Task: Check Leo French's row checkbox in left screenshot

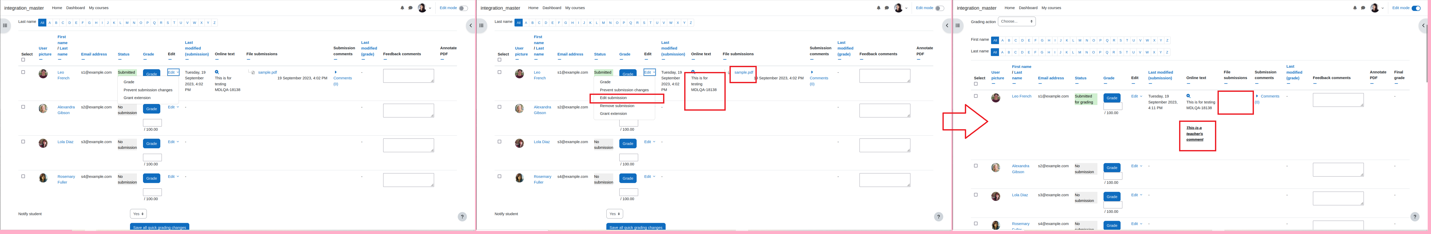Action: coord(23,72)
